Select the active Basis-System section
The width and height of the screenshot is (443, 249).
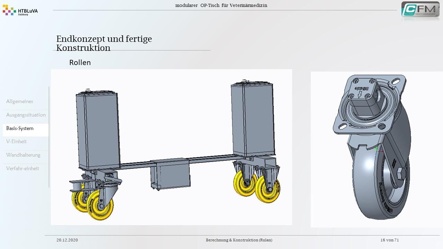(x=20, y=128)
